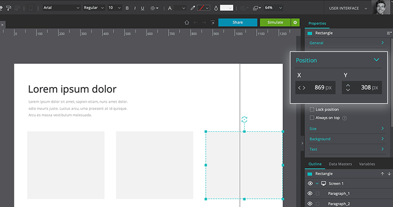Click help icon next to Always on top
Screen dimensions: 393x207
[345, 118]
